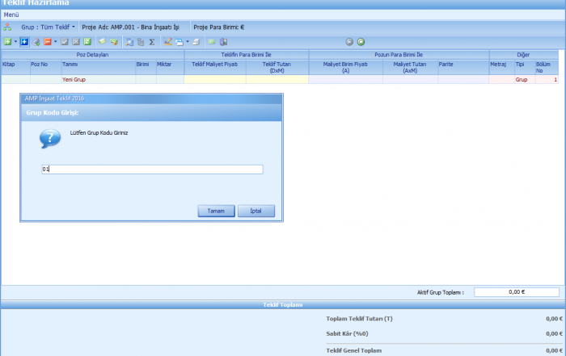
Task: Click the gray round navigation button
Action: (349, 41)
